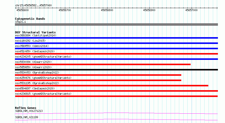Click nsv5930084 (Almarri2020) variant label

point(33,62)
